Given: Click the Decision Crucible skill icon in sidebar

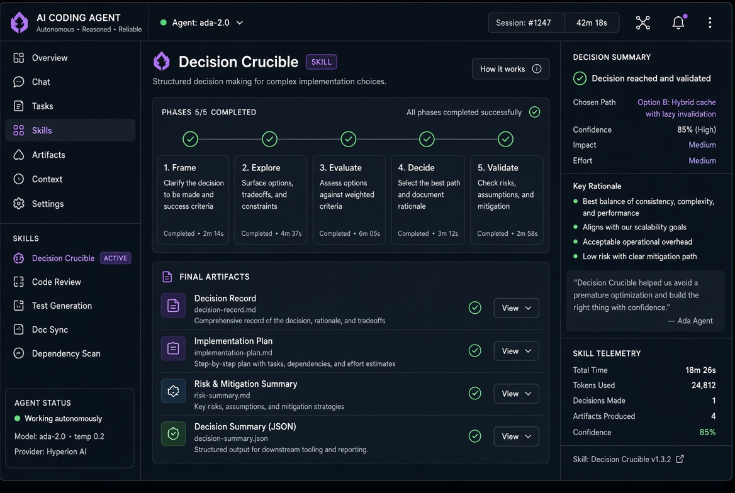Looking at the screenshot, I should [19, 258].
